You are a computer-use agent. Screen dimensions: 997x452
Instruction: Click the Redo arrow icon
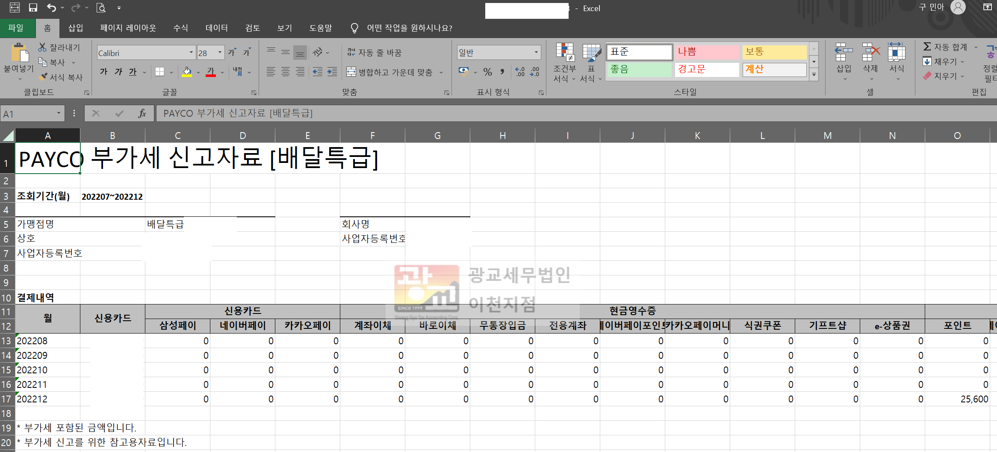tap(76, 8)
